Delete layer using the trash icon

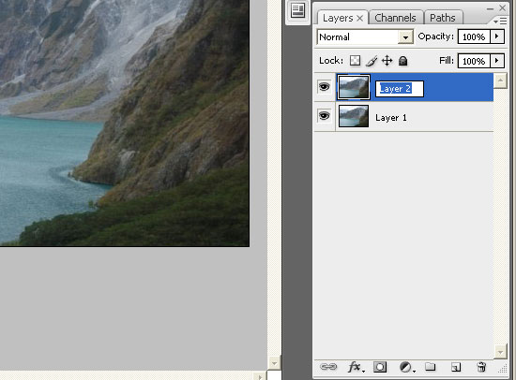481,367
